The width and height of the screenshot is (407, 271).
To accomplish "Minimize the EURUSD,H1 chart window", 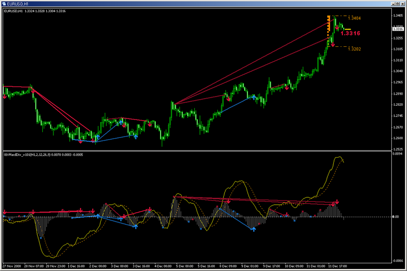I will coord(393,4).
